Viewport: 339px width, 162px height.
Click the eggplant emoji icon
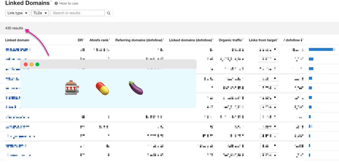click(136, 88)
